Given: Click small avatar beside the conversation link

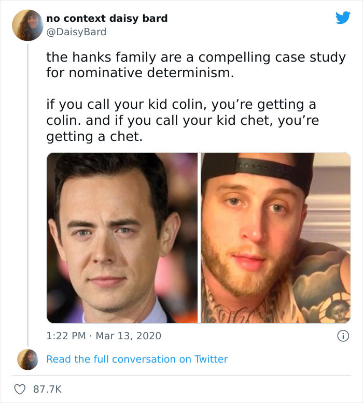Looking at the screenshot, I should point(27,359).
